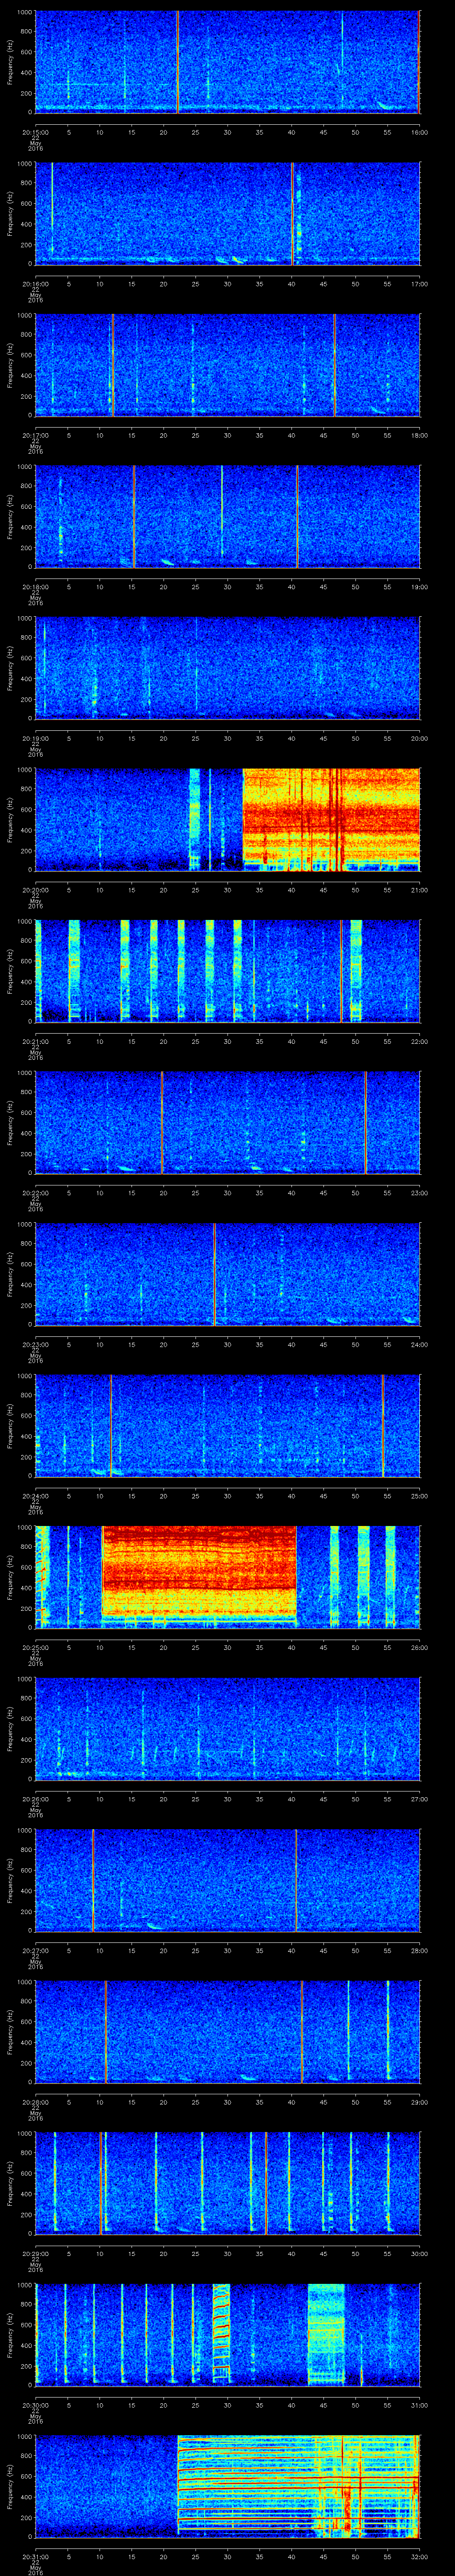Click the 20:25:00 start time label

tap(35, 1647)
